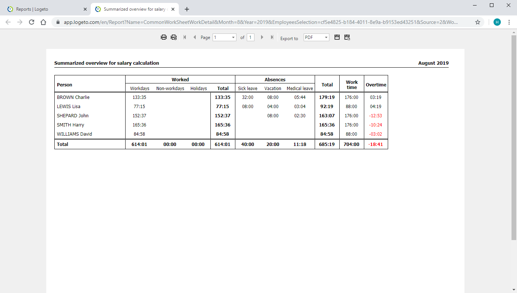Click the Person column header
Image resolution: width=517 pixels, height=293 pixels.
tap(65, 85)
